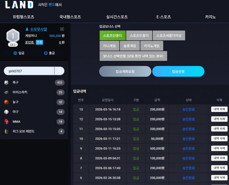Click the 입금계좌요청 button
Screen dimensions: 229x185
(125, 71)
